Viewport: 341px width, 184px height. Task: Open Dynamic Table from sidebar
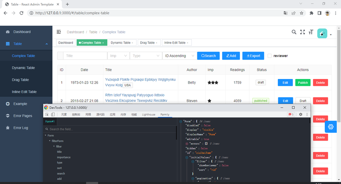click(23, 68)
